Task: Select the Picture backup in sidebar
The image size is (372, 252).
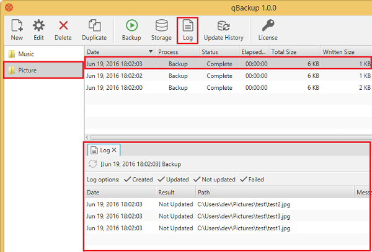Action: click(43, 70)
